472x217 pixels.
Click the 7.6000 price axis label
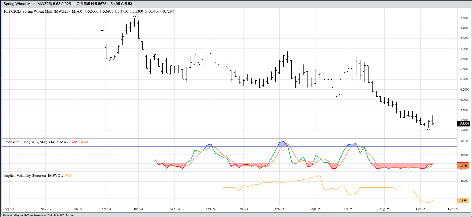pos(465,18)
